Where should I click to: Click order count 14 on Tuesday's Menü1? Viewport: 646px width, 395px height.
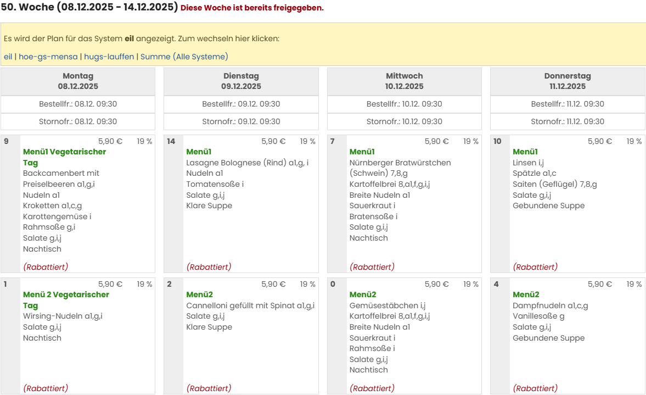click(x=171, y=141)
